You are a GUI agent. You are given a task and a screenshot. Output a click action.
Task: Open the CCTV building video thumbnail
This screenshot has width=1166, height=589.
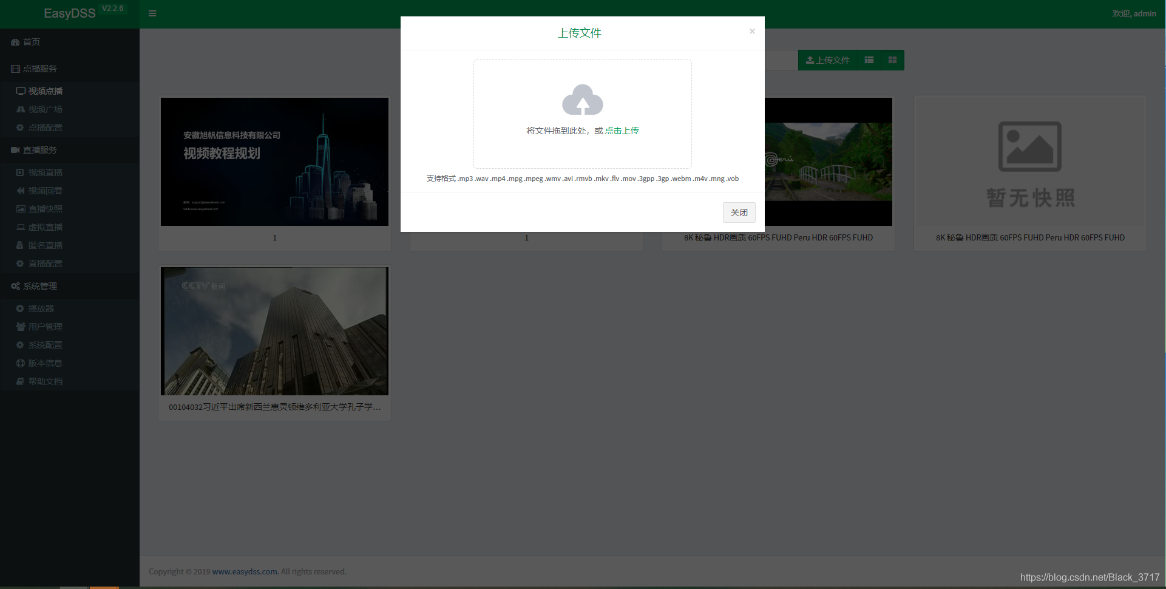point(274,331)
